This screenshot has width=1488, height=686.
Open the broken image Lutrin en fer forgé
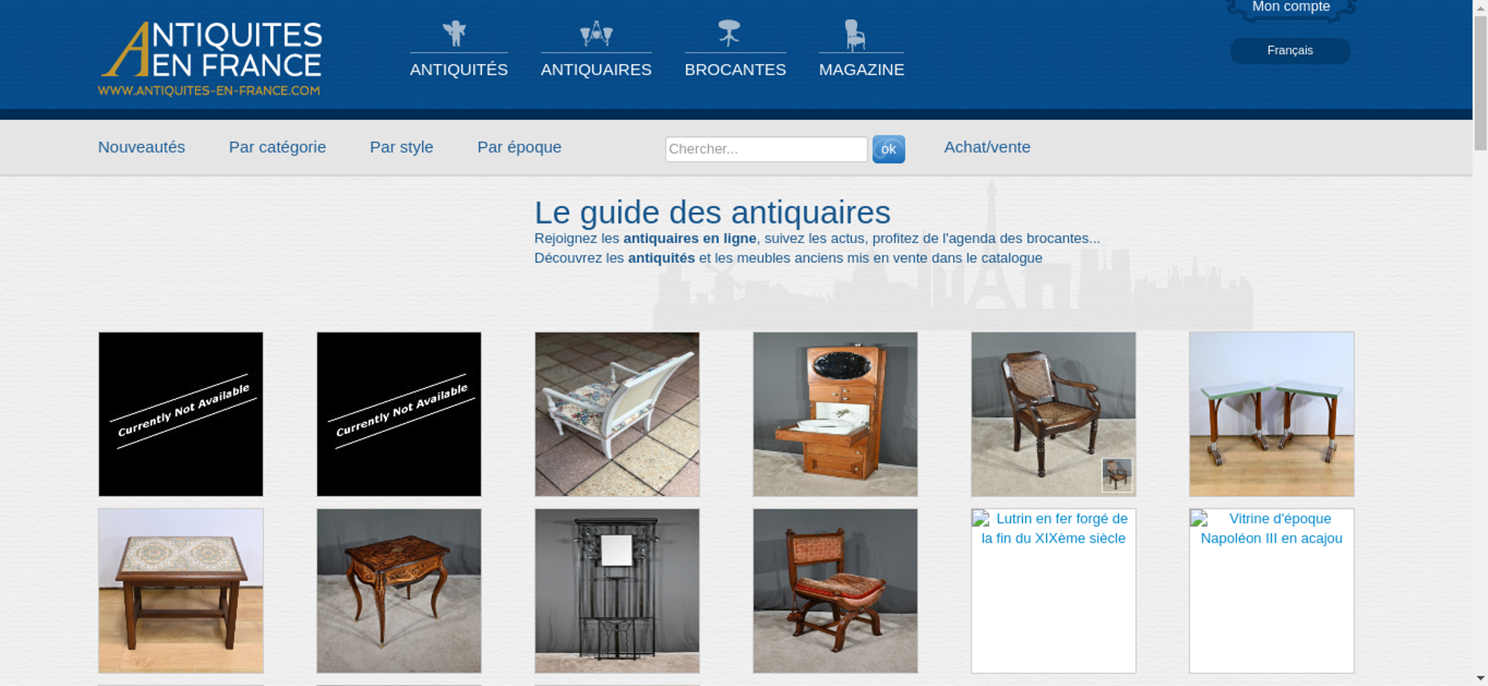(x=1054, y=590)
